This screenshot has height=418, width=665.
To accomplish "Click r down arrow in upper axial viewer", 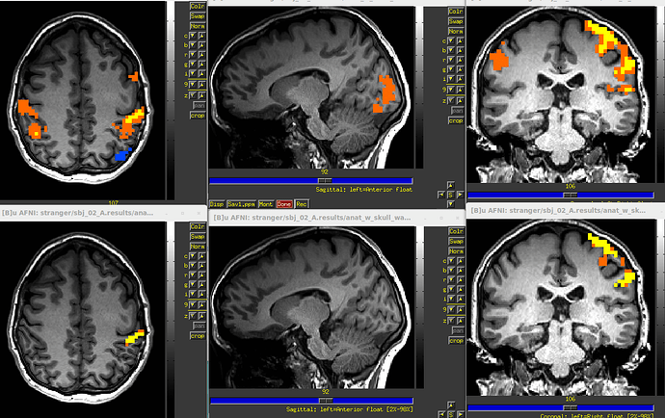I will point(193,55).
